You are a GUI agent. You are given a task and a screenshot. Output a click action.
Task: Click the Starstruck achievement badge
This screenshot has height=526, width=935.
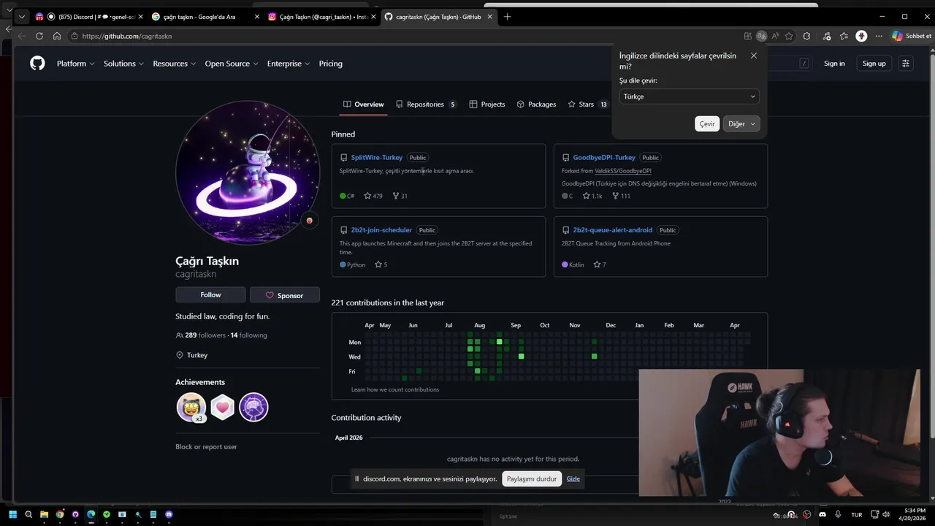pyautogui.click(x=191, y=407)
